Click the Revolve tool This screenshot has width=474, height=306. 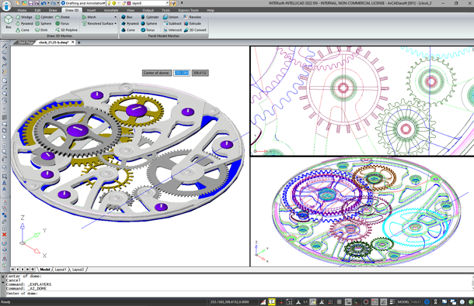click(192, 17)
